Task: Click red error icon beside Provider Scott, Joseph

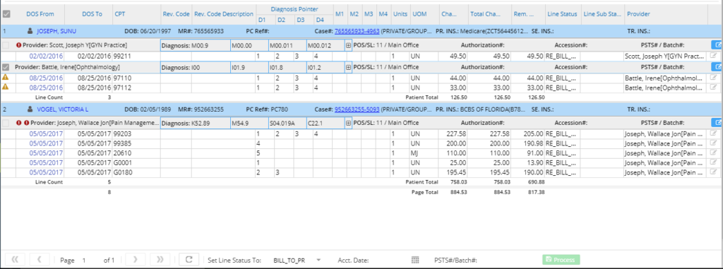Action: click(19, 45)
